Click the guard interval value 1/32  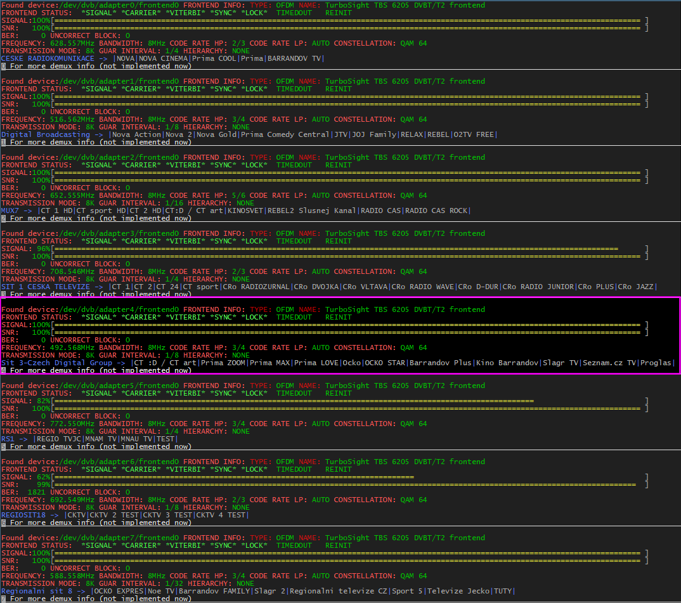(174, 583)
